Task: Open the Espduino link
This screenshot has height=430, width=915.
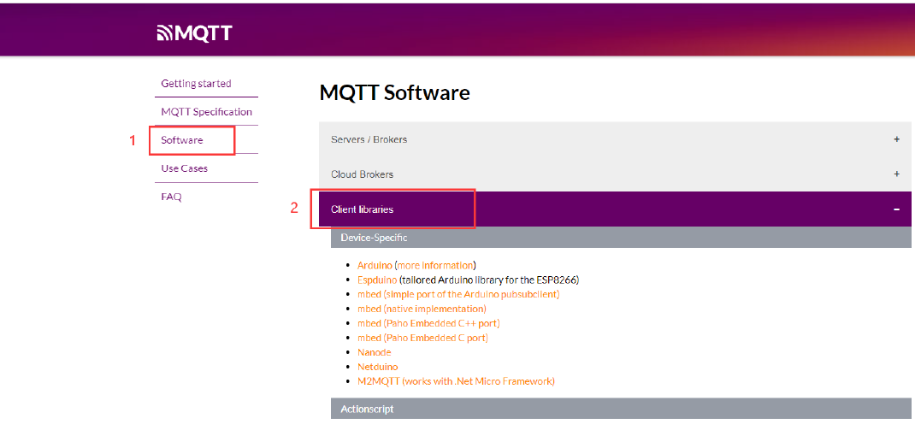Action: [377, 280]
